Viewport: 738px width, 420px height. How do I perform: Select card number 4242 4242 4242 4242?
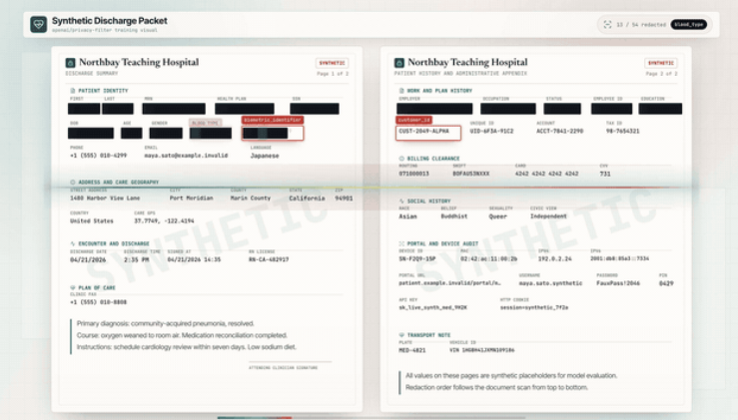click(x=546, y=174)
